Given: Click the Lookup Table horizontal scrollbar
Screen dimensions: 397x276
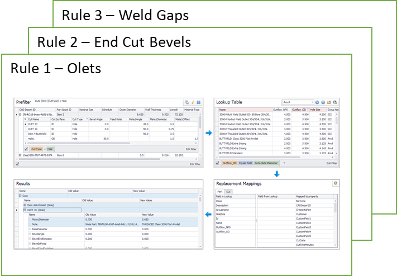Looking at the screenshot, I should pyautogui.click(x=259, y=157).
